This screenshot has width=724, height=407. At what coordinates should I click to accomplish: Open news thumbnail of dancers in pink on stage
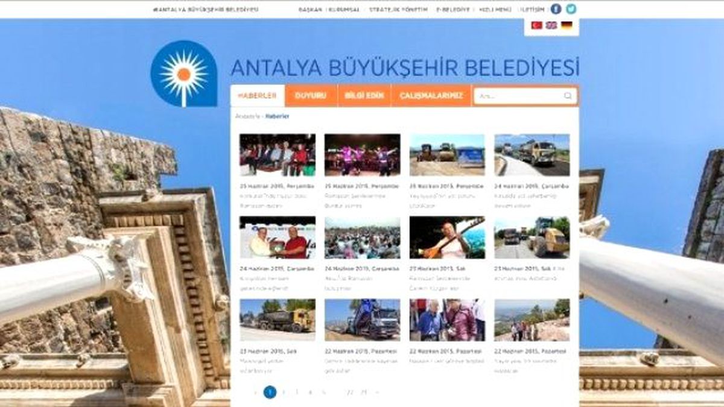(x=362, y=155)
